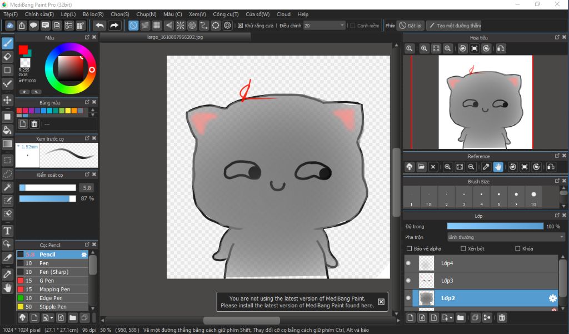The height and width of the screenshot is (334, 569).
Task: Undock the Lớp layer panel
Action: (x=557, y=215)
